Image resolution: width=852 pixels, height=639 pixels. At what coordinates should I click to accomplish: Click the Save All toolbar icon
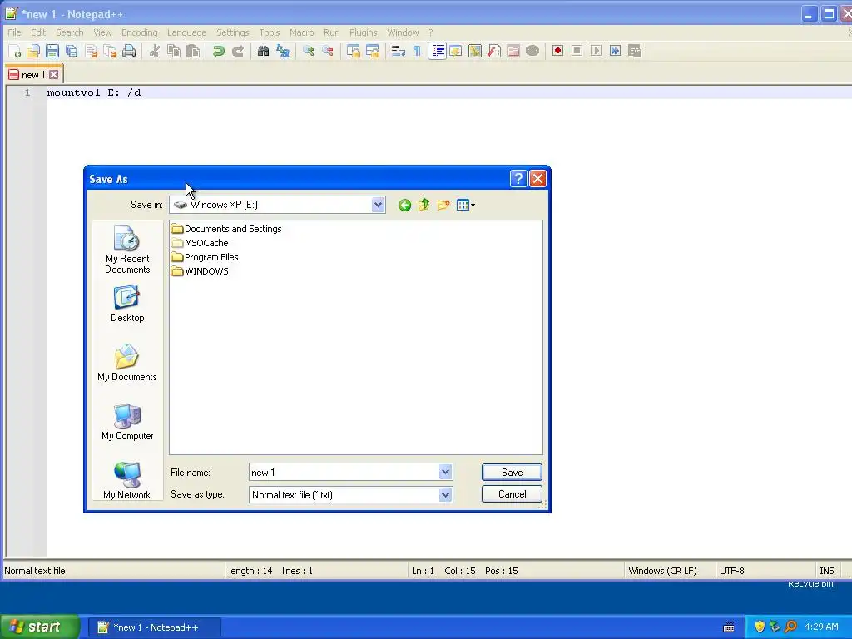pos(72,51)
